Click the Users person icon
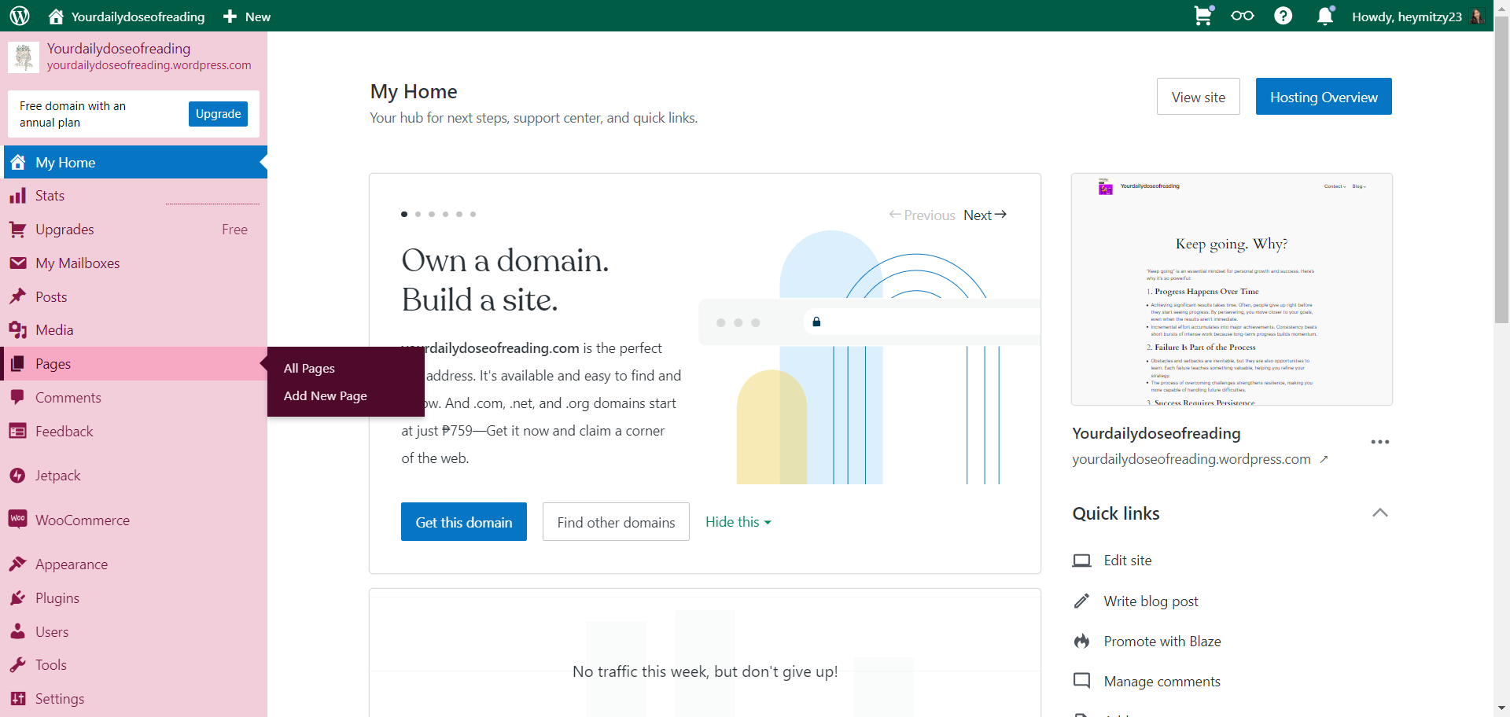The image size is (1510, 717). pyautogui.click(x=17, y=631)
